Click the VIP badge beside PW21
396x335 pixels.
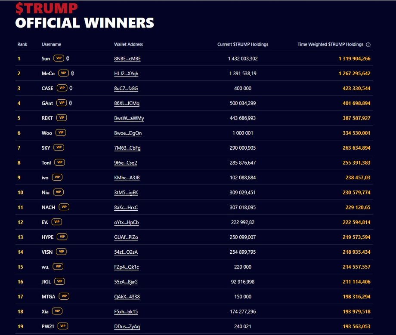(x=63, y=326)
